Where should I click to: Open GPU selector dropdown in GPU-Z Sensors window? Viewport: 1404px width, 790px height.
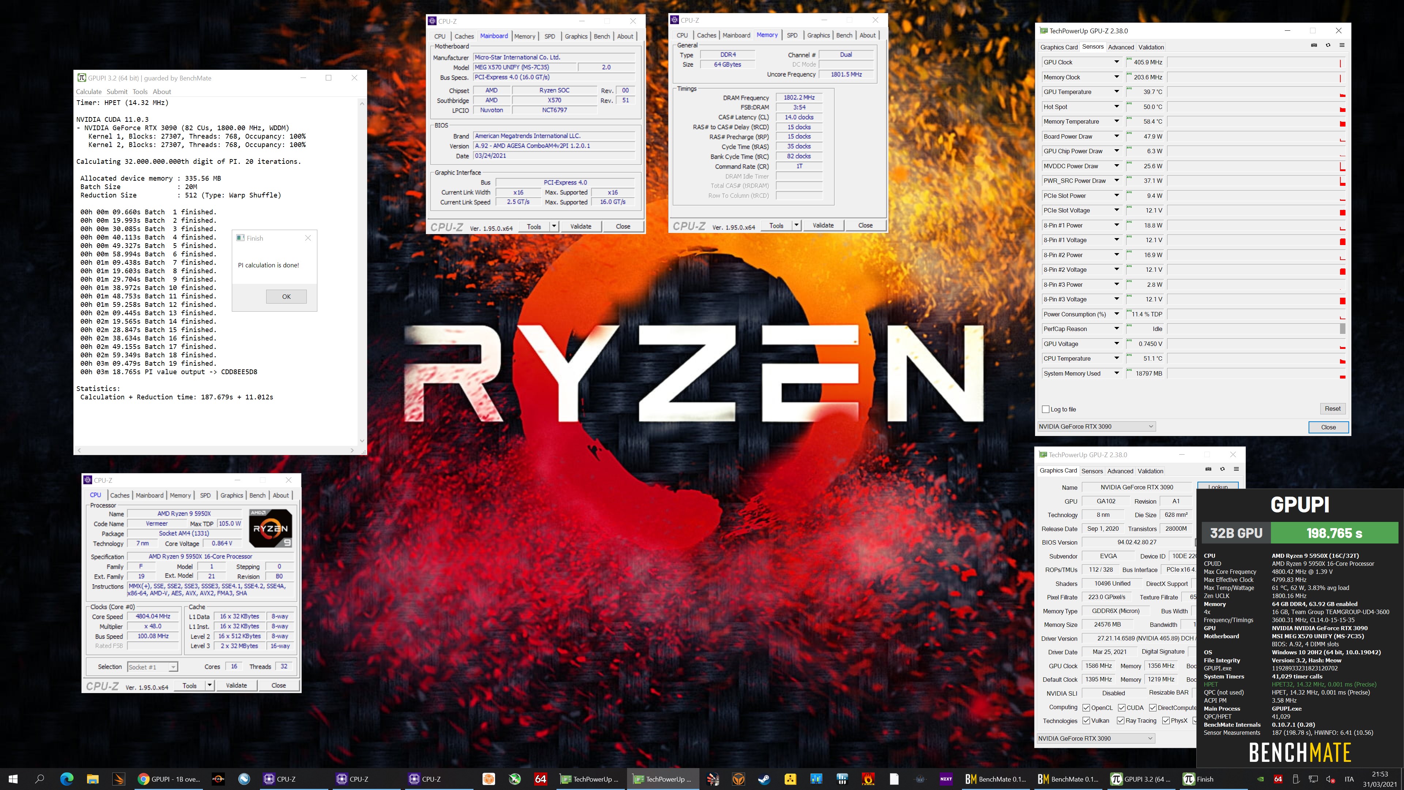[1096, 426]
